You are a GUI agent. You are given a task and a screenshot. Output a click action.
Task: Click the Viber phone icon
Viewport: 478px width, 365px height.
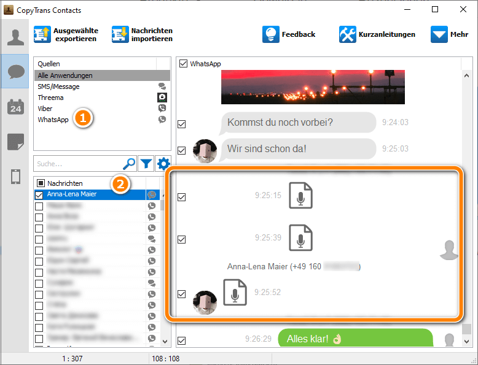[162, 108]
